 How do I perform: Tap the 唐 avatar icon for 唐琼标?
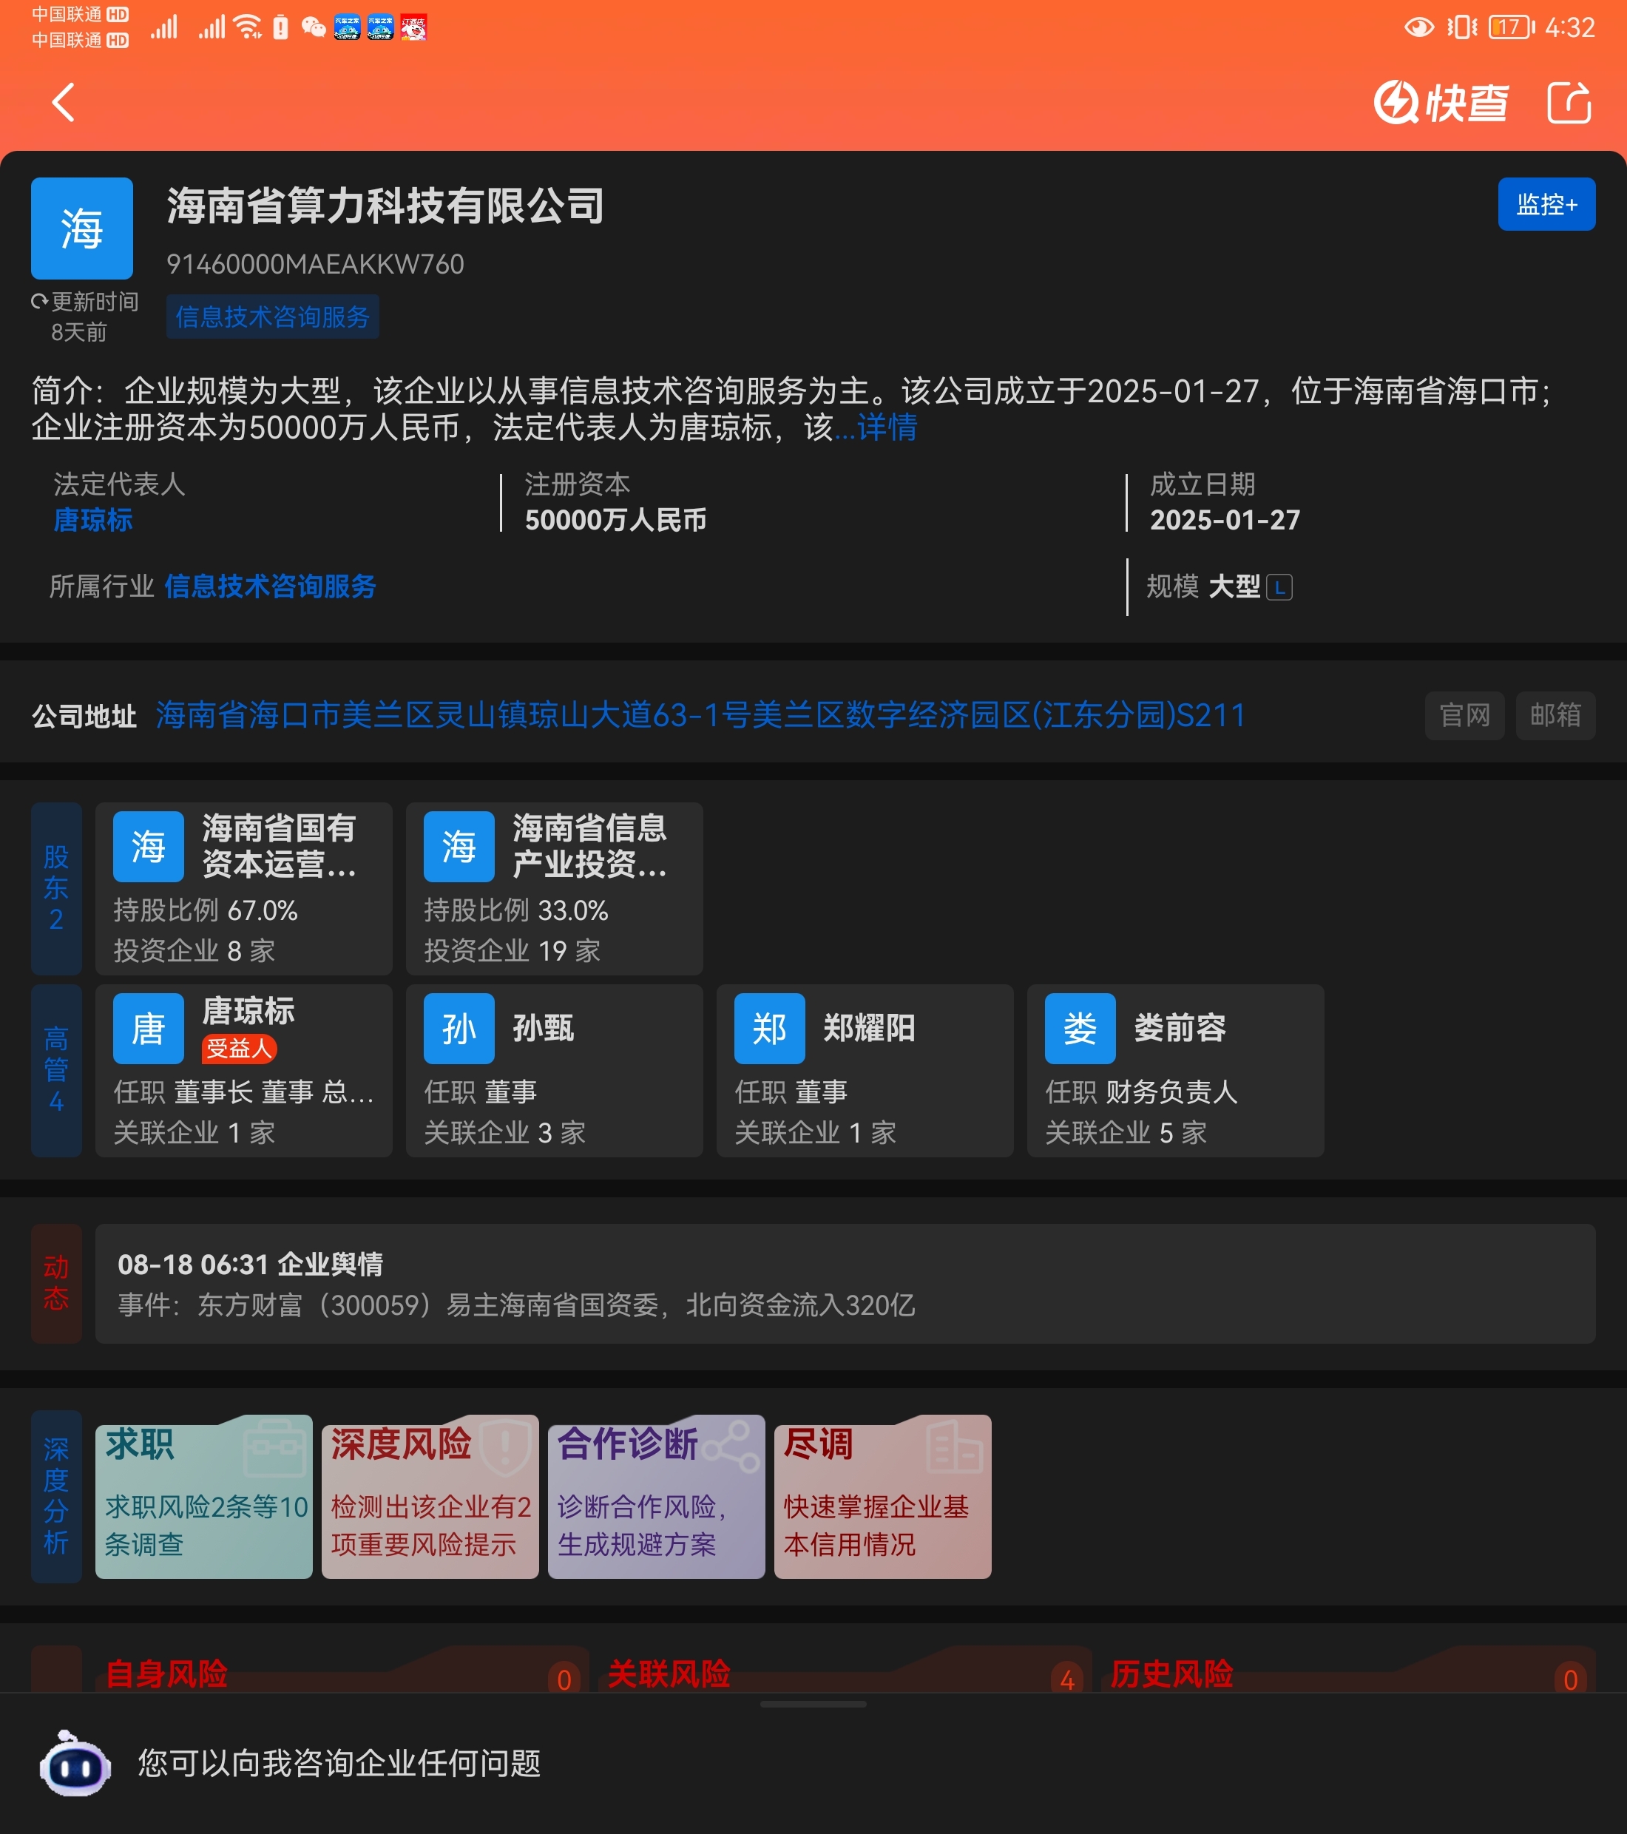click(x=148, y=1028)
